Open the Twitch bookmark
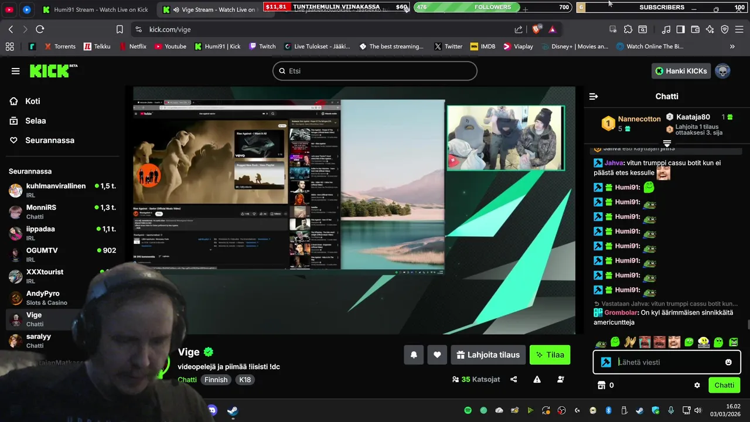 262,46
